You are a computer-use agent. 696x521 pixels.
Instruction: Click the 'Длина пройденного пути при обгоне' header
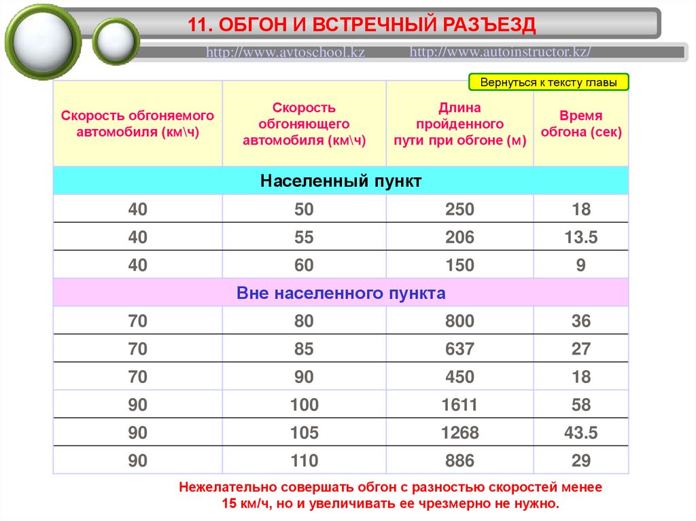click(x=460, y=124)
